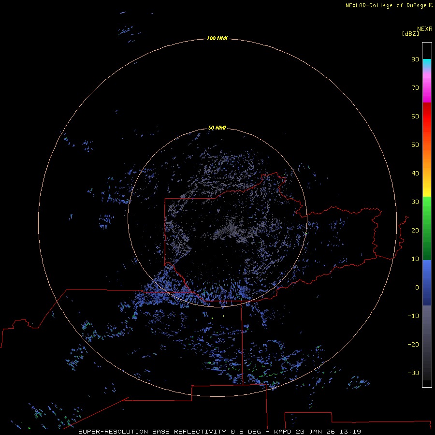This screenshot has height=435, width=435.
Task: Click the KAPD 20 JAN 26 13:19 timestamp
Action: coord(318,432)
